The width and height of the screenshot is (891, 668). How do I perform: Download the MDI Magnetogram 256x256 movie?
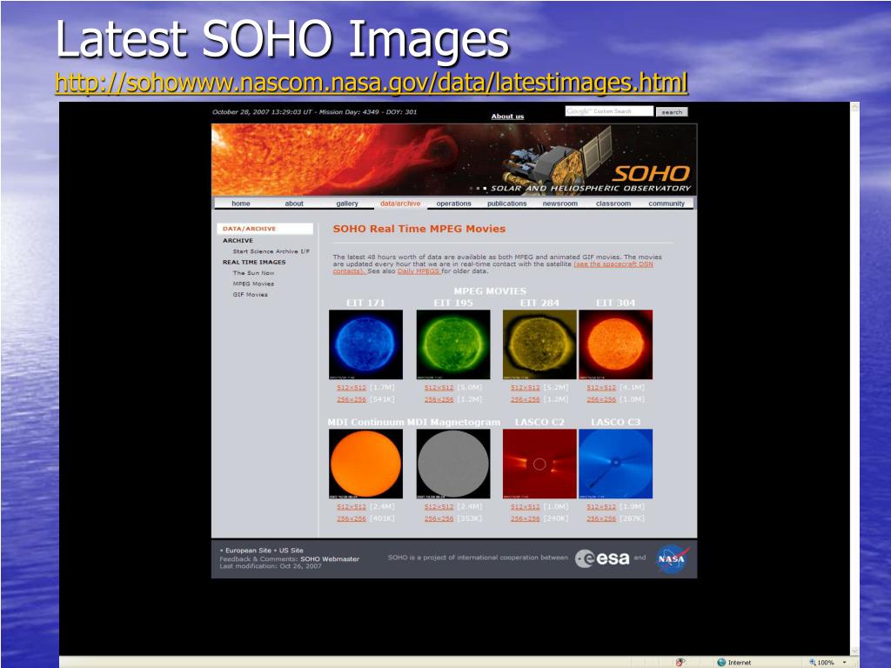click(439, 518)
